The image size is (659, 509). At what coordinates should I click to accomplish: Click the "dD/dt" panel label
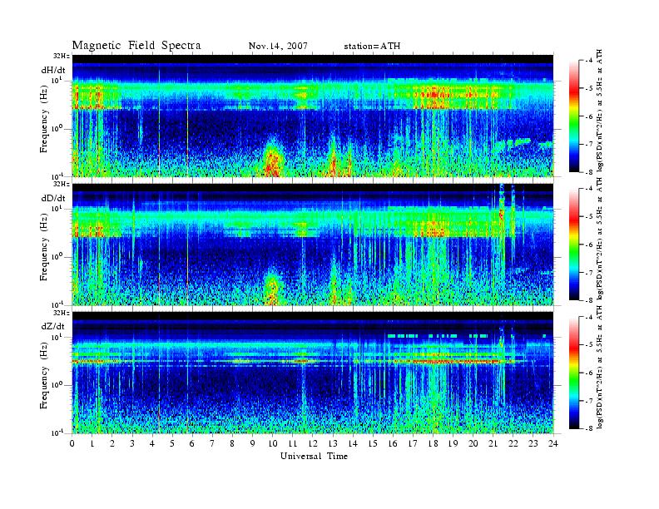[x=53, y=198]
